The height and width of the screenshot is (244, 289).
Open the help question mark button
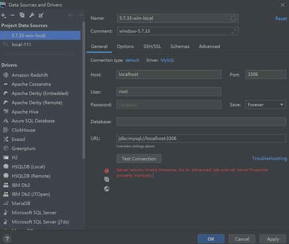(x=7, y=239)
